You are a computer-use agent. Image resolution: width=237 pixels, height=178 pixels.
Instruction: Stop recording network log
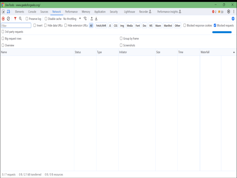click(3, 19)
